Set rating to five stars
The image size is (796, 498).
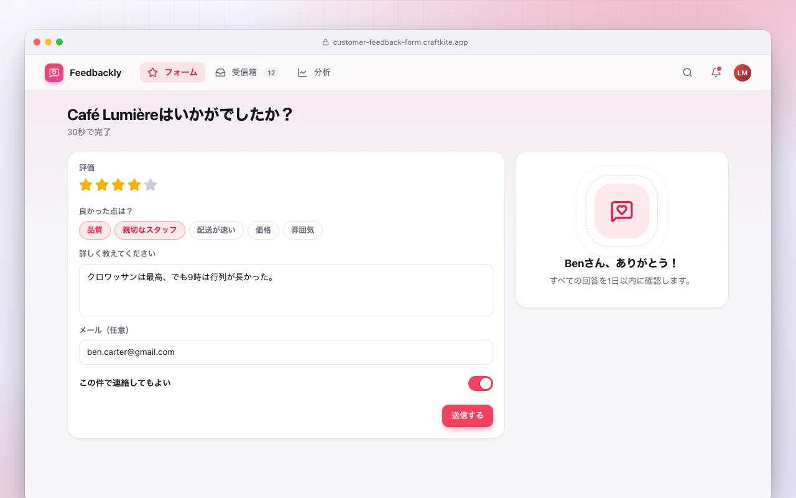(150, 185)
